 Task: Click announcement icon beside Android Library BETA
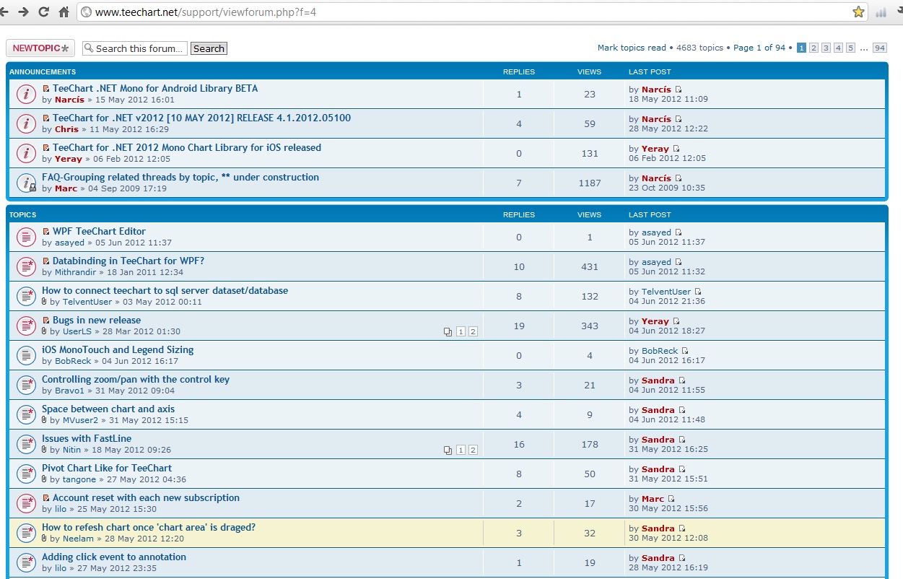(x=26, y=94)
